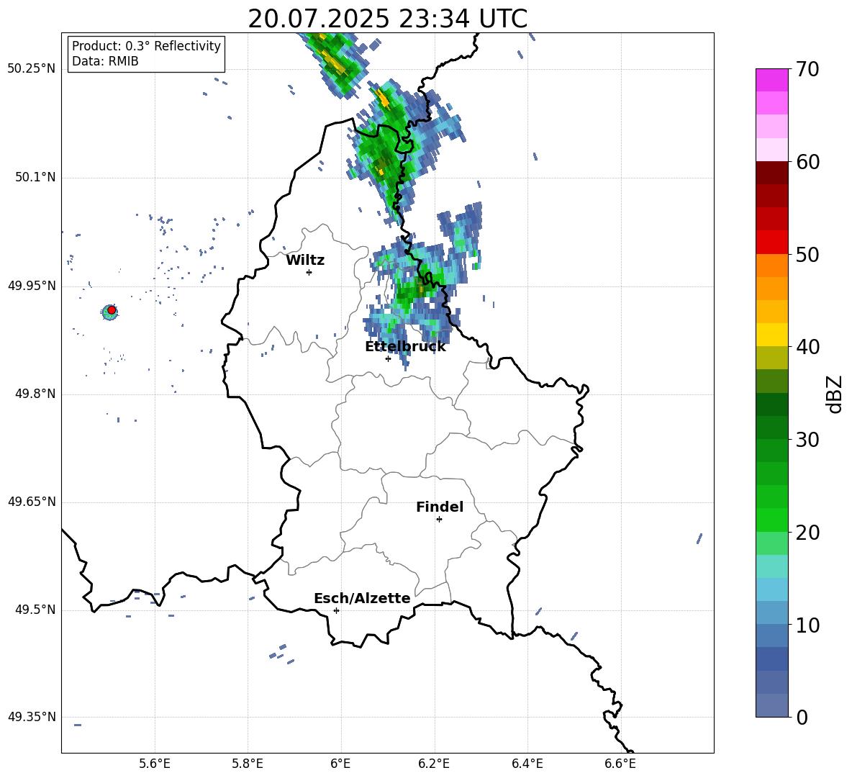Viewport: 852px width, 778px height.
Task: Click the yellow colorbar segment at 40
Action: (x=771, y=335)
